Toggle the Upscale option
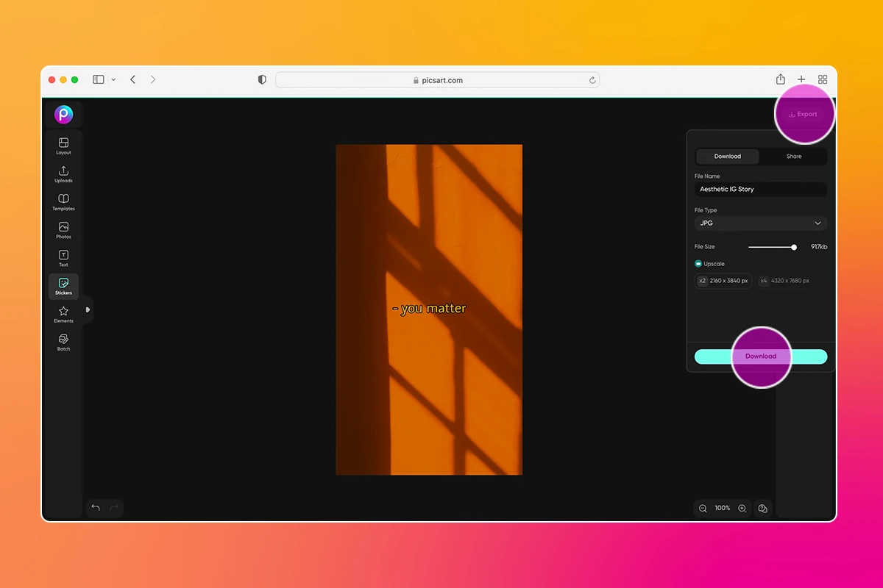Screen dimensions: 883x588 click(698, 263)
